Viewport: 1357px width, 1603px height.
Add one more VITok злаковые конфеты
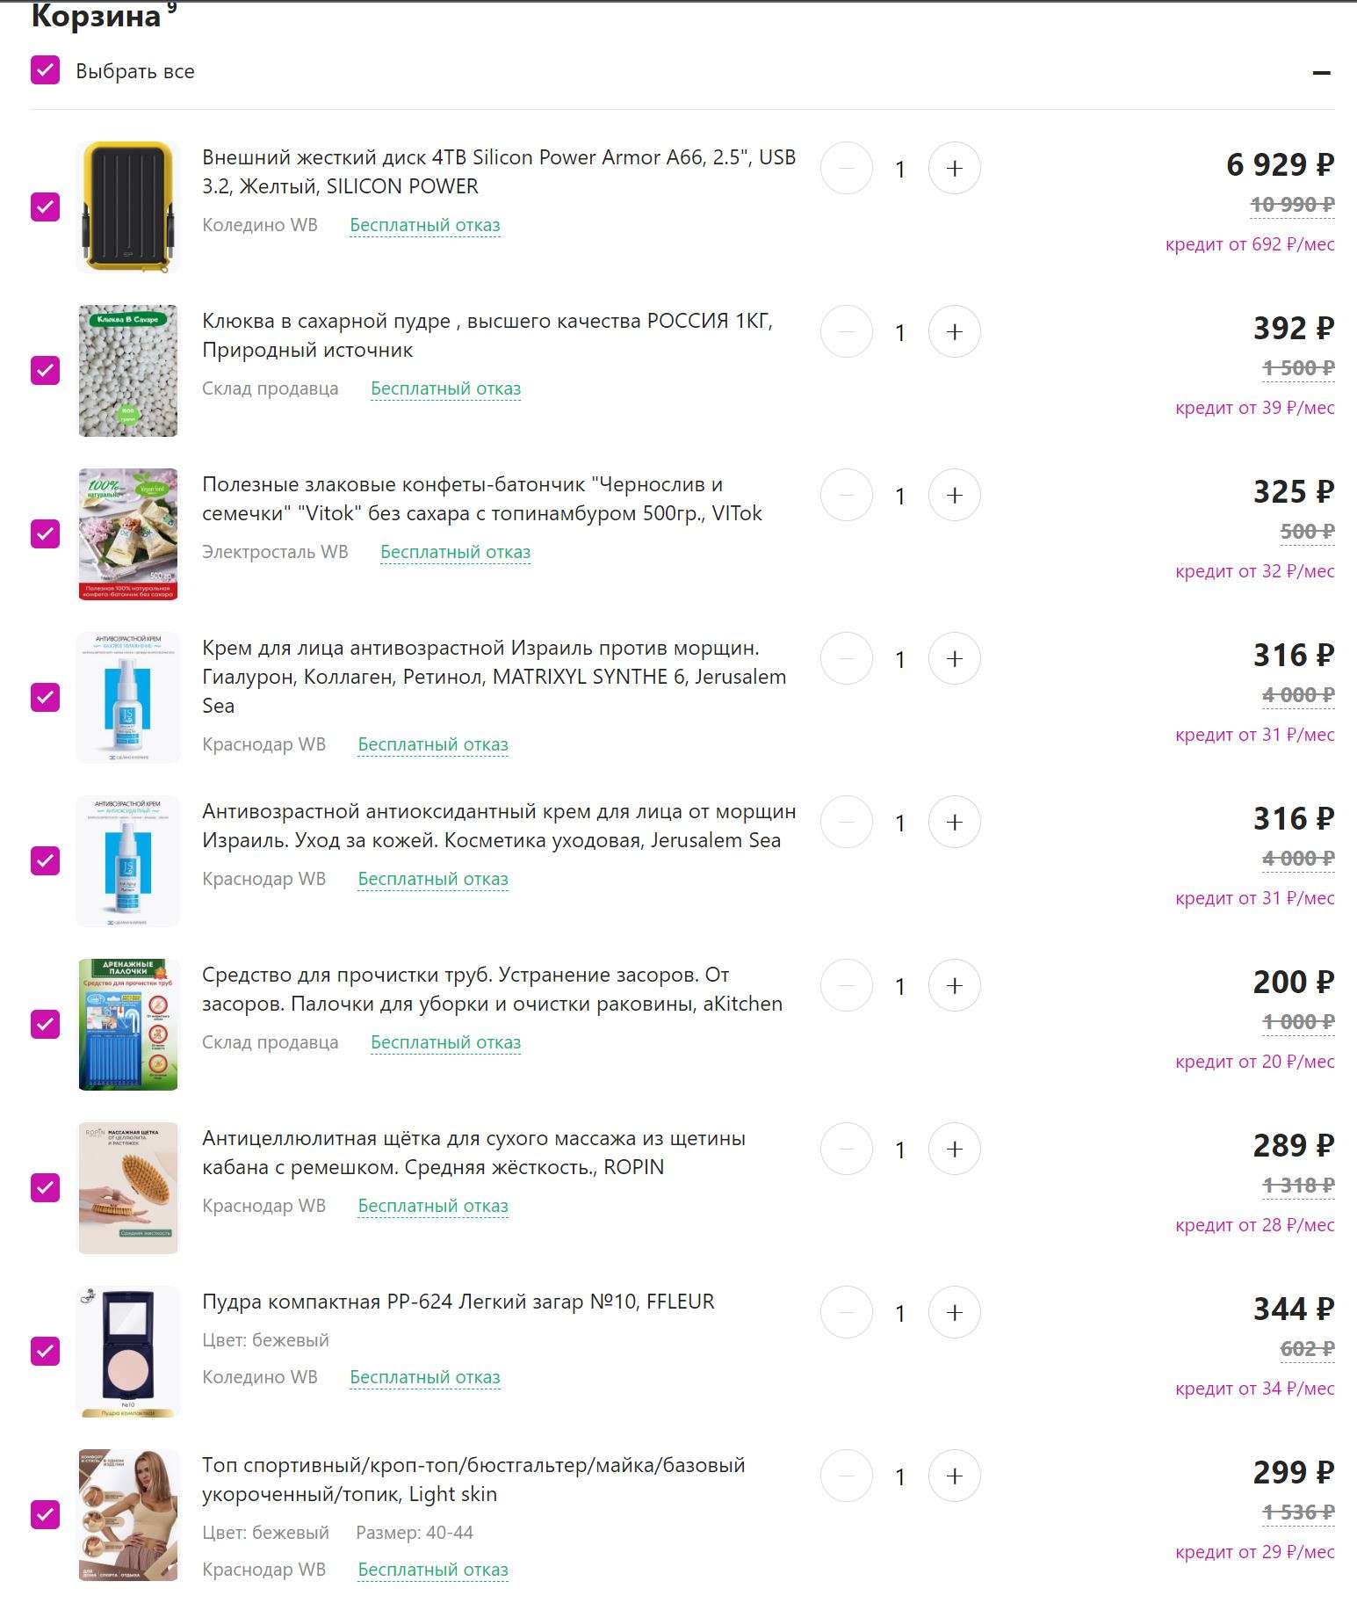click(954, 495)
